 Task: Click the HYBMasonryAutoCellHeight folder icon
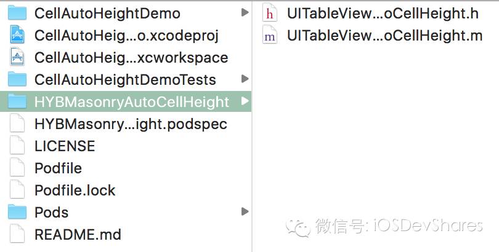click(x=17, y=101)
